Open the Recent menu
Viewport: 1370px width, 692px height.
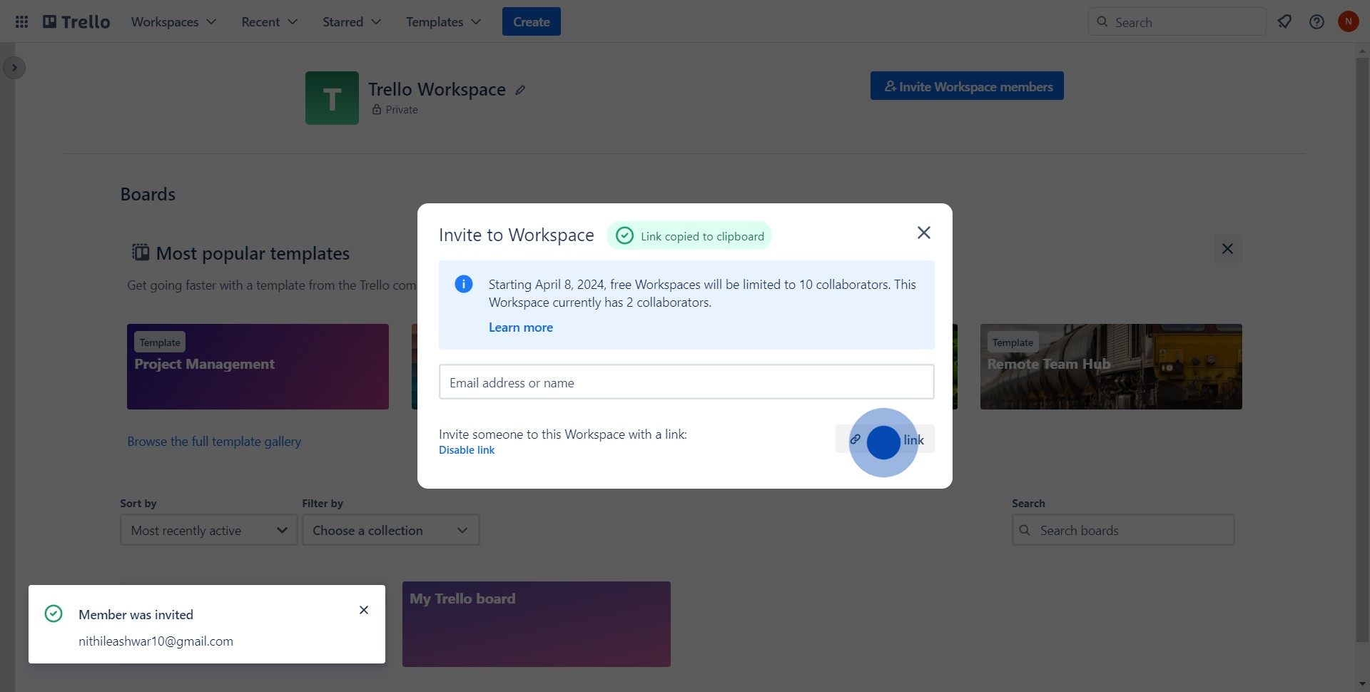click(x=269, y=22)
